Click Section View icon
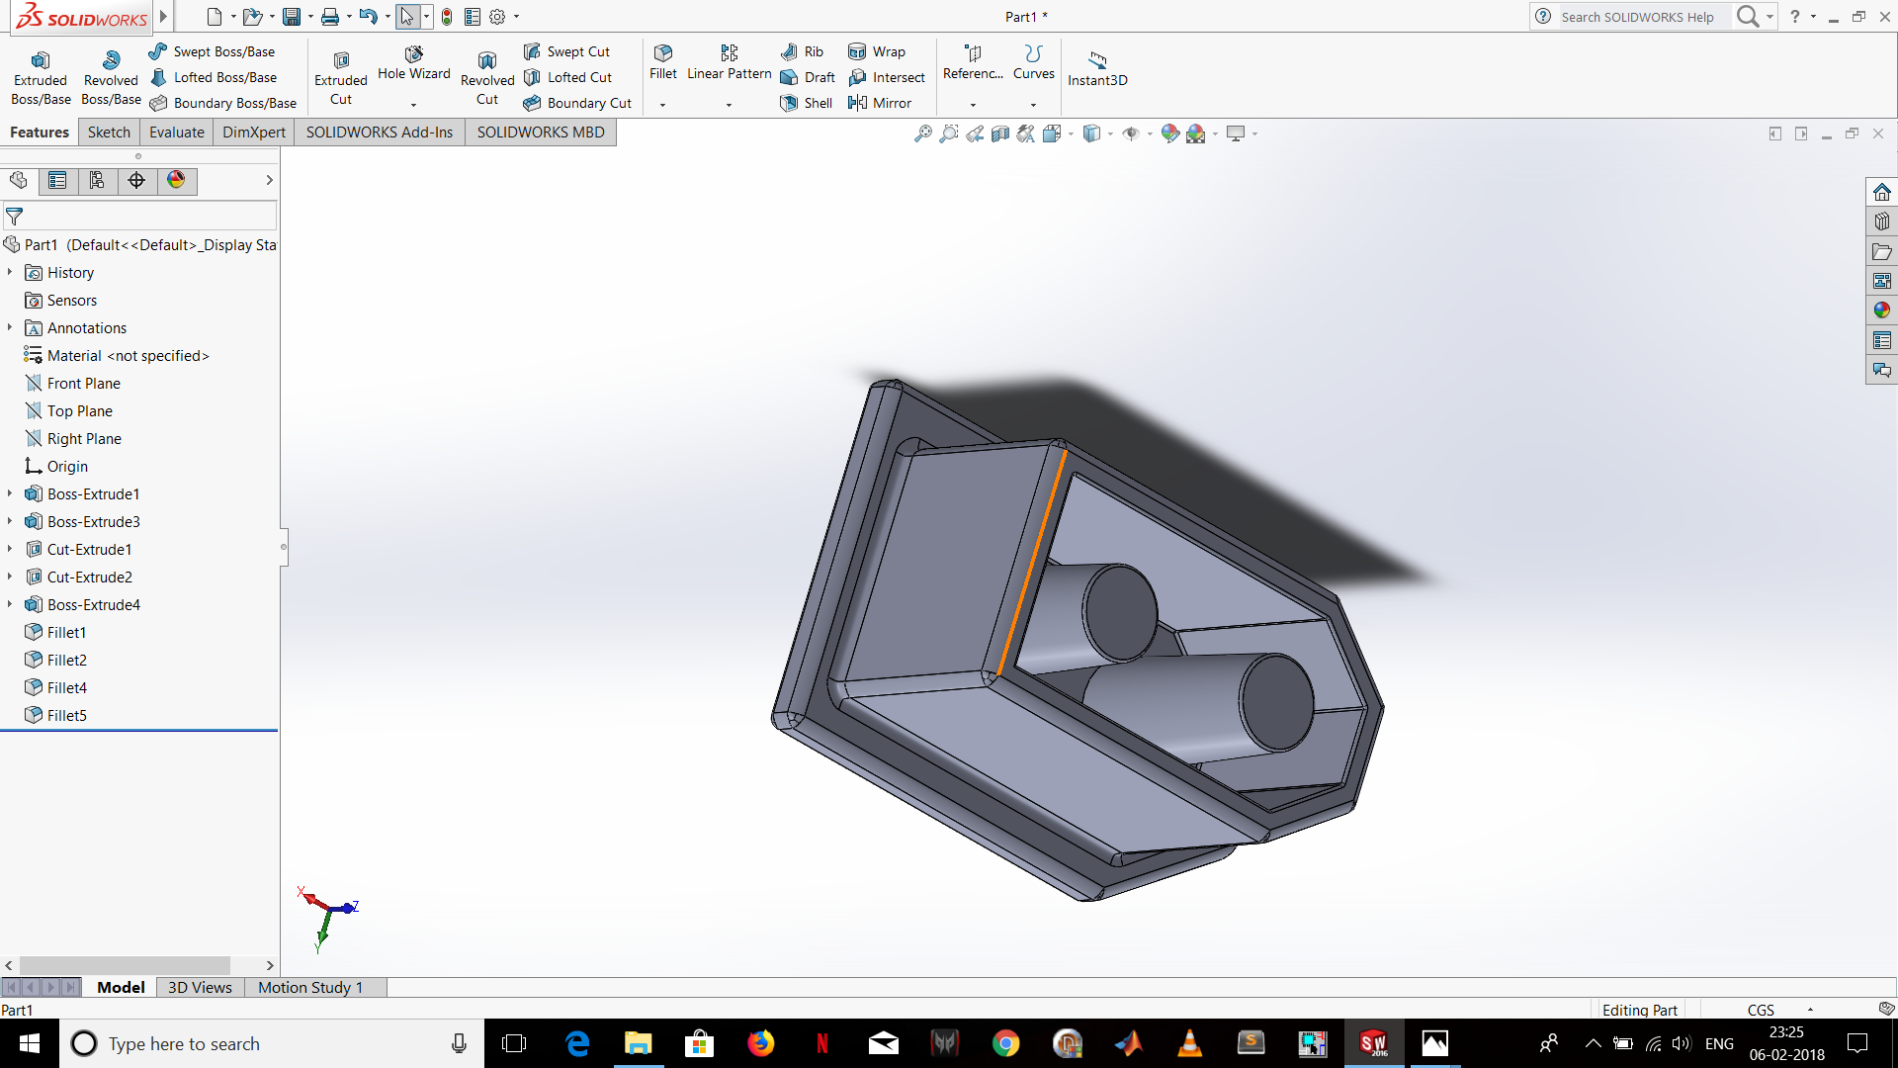This screenshot has width=1898, height=1068. pos(1000,133)
